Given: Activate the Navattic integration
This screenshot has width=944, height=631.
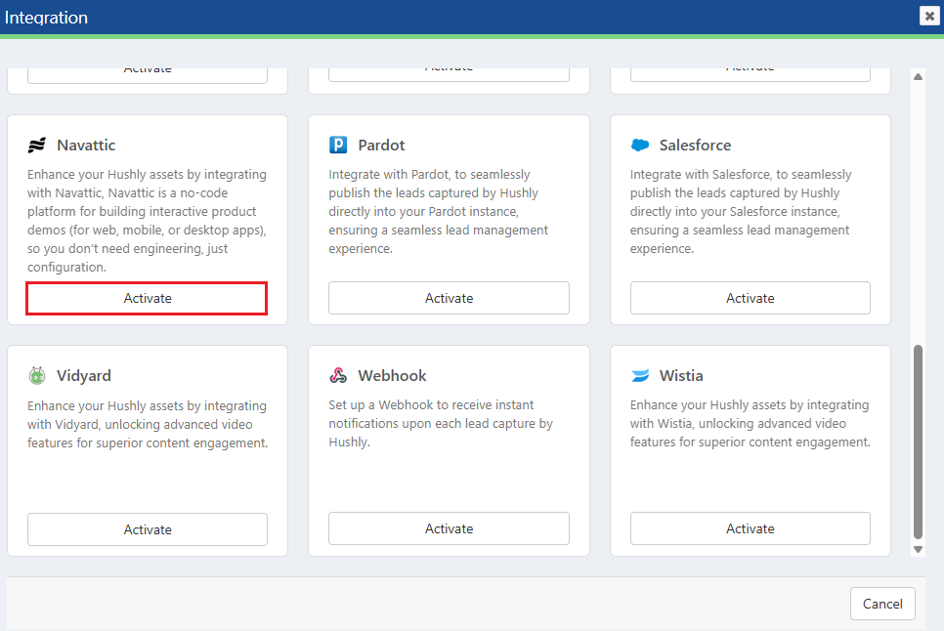Looking at the screenshot, I should tap(148, 298).
